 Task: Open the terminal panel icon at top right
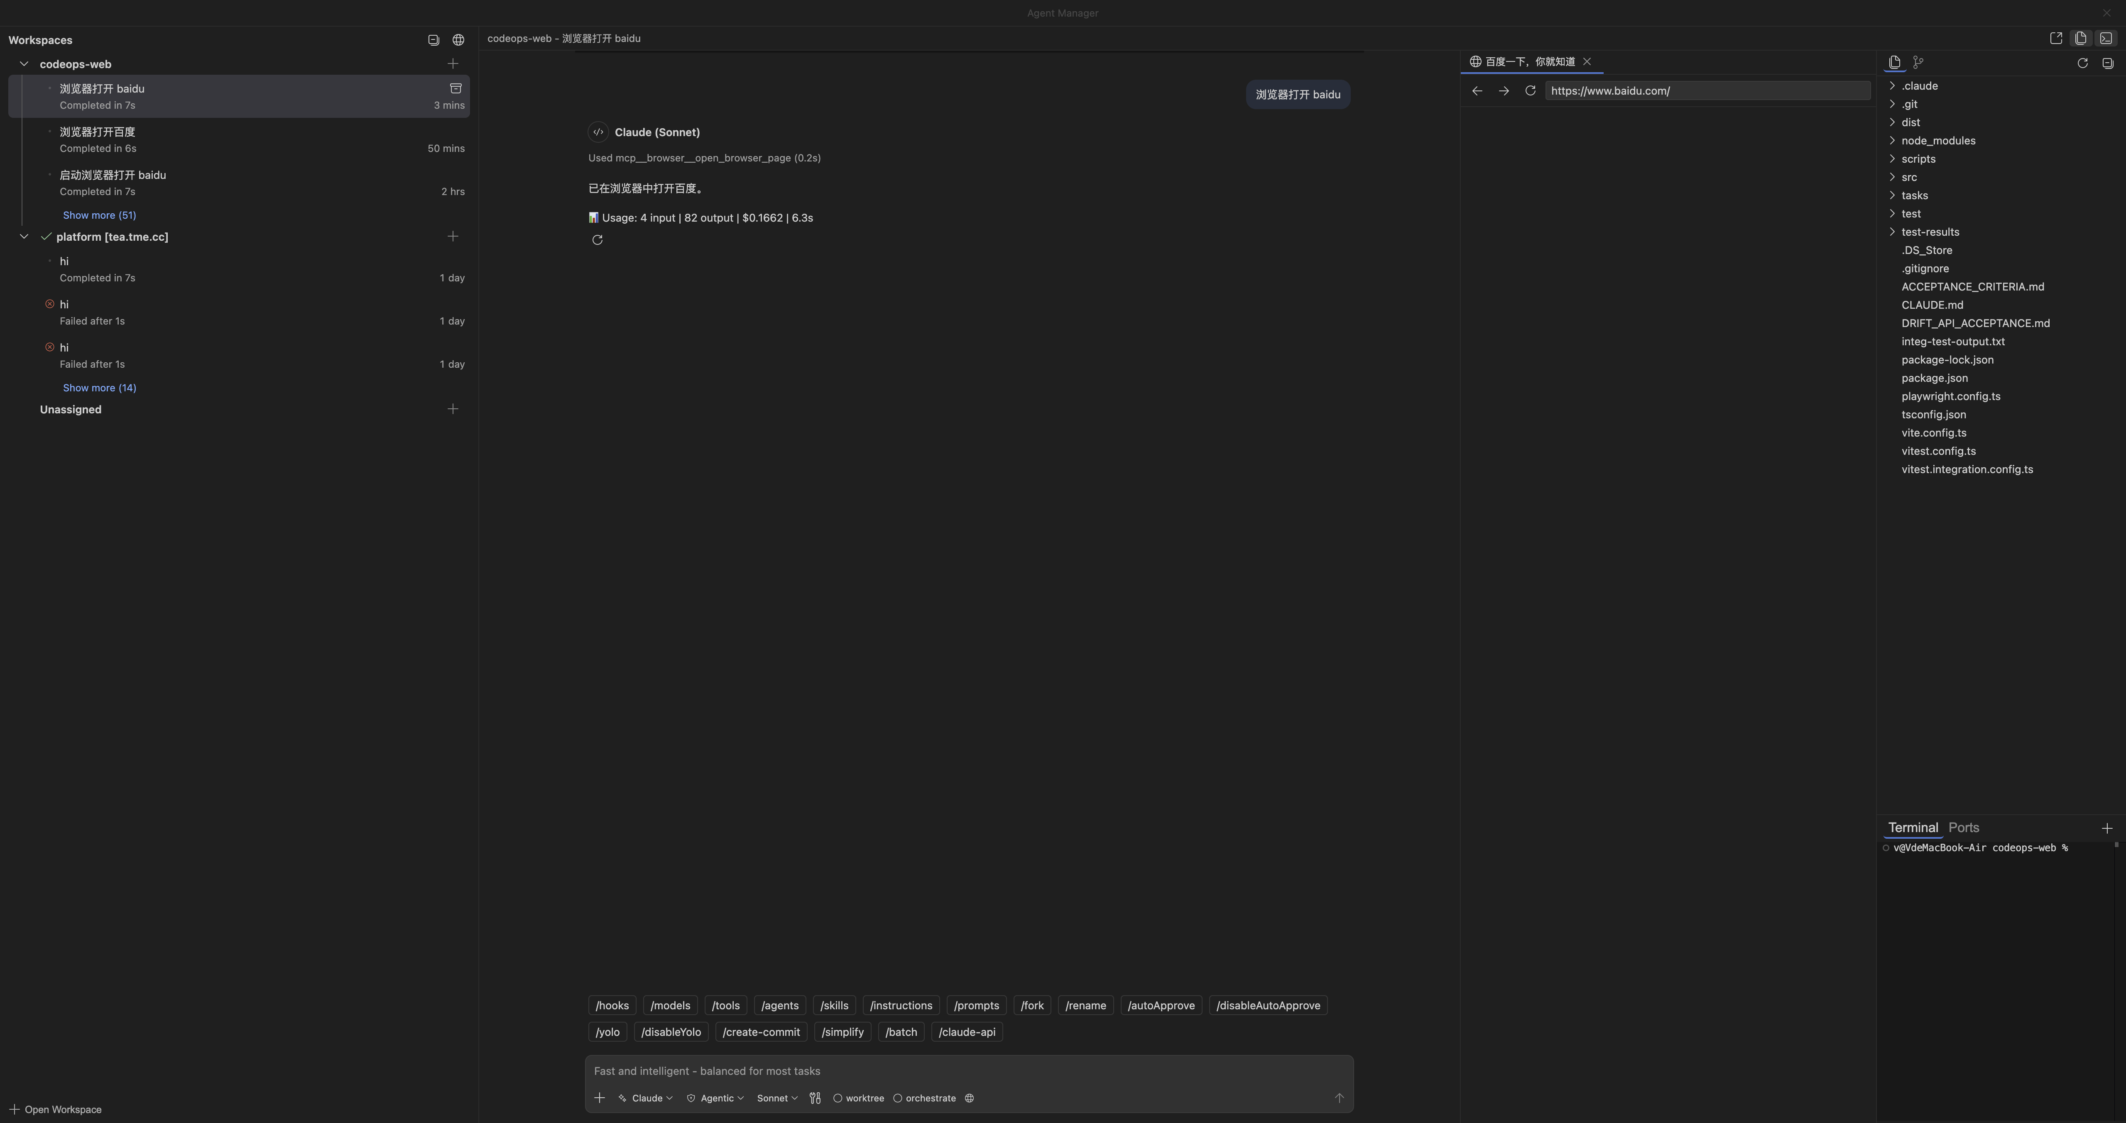coord(2105,38)
